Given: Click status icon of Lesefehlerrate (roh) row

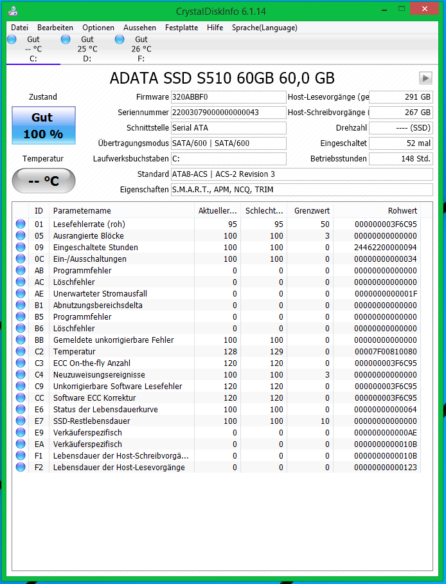Looking at the screenshot, I should coord(21,224).
